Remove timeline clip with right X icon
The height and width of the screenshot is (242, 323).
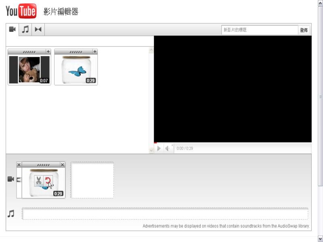(x=62, y=165)
